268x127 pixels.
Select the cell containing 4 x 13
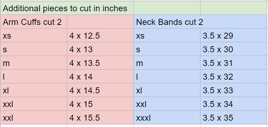pos(100,49)
